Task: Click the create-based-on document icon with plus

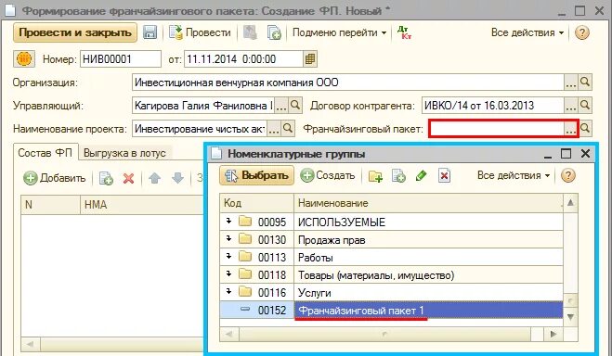Action: (x=274, y=32)
